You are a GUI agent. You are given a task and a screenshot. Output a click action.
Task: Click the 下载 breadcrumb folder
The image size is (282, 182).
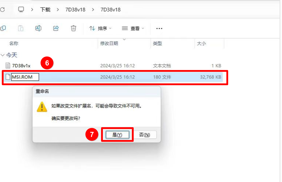(45, 10)
